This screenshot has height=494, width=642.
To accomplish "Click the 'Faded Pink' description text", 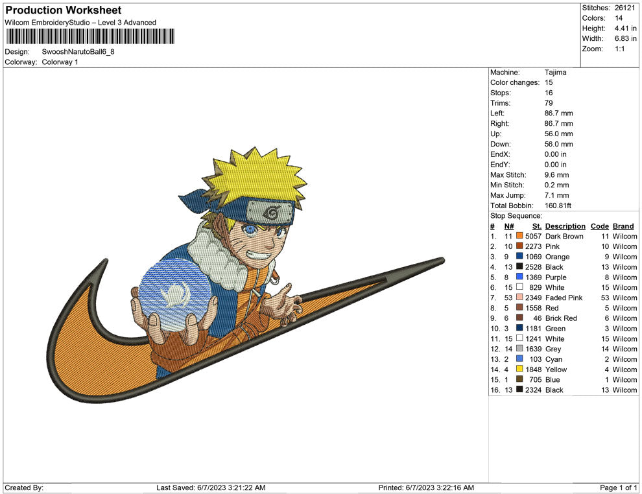I will tap(564, 298).
